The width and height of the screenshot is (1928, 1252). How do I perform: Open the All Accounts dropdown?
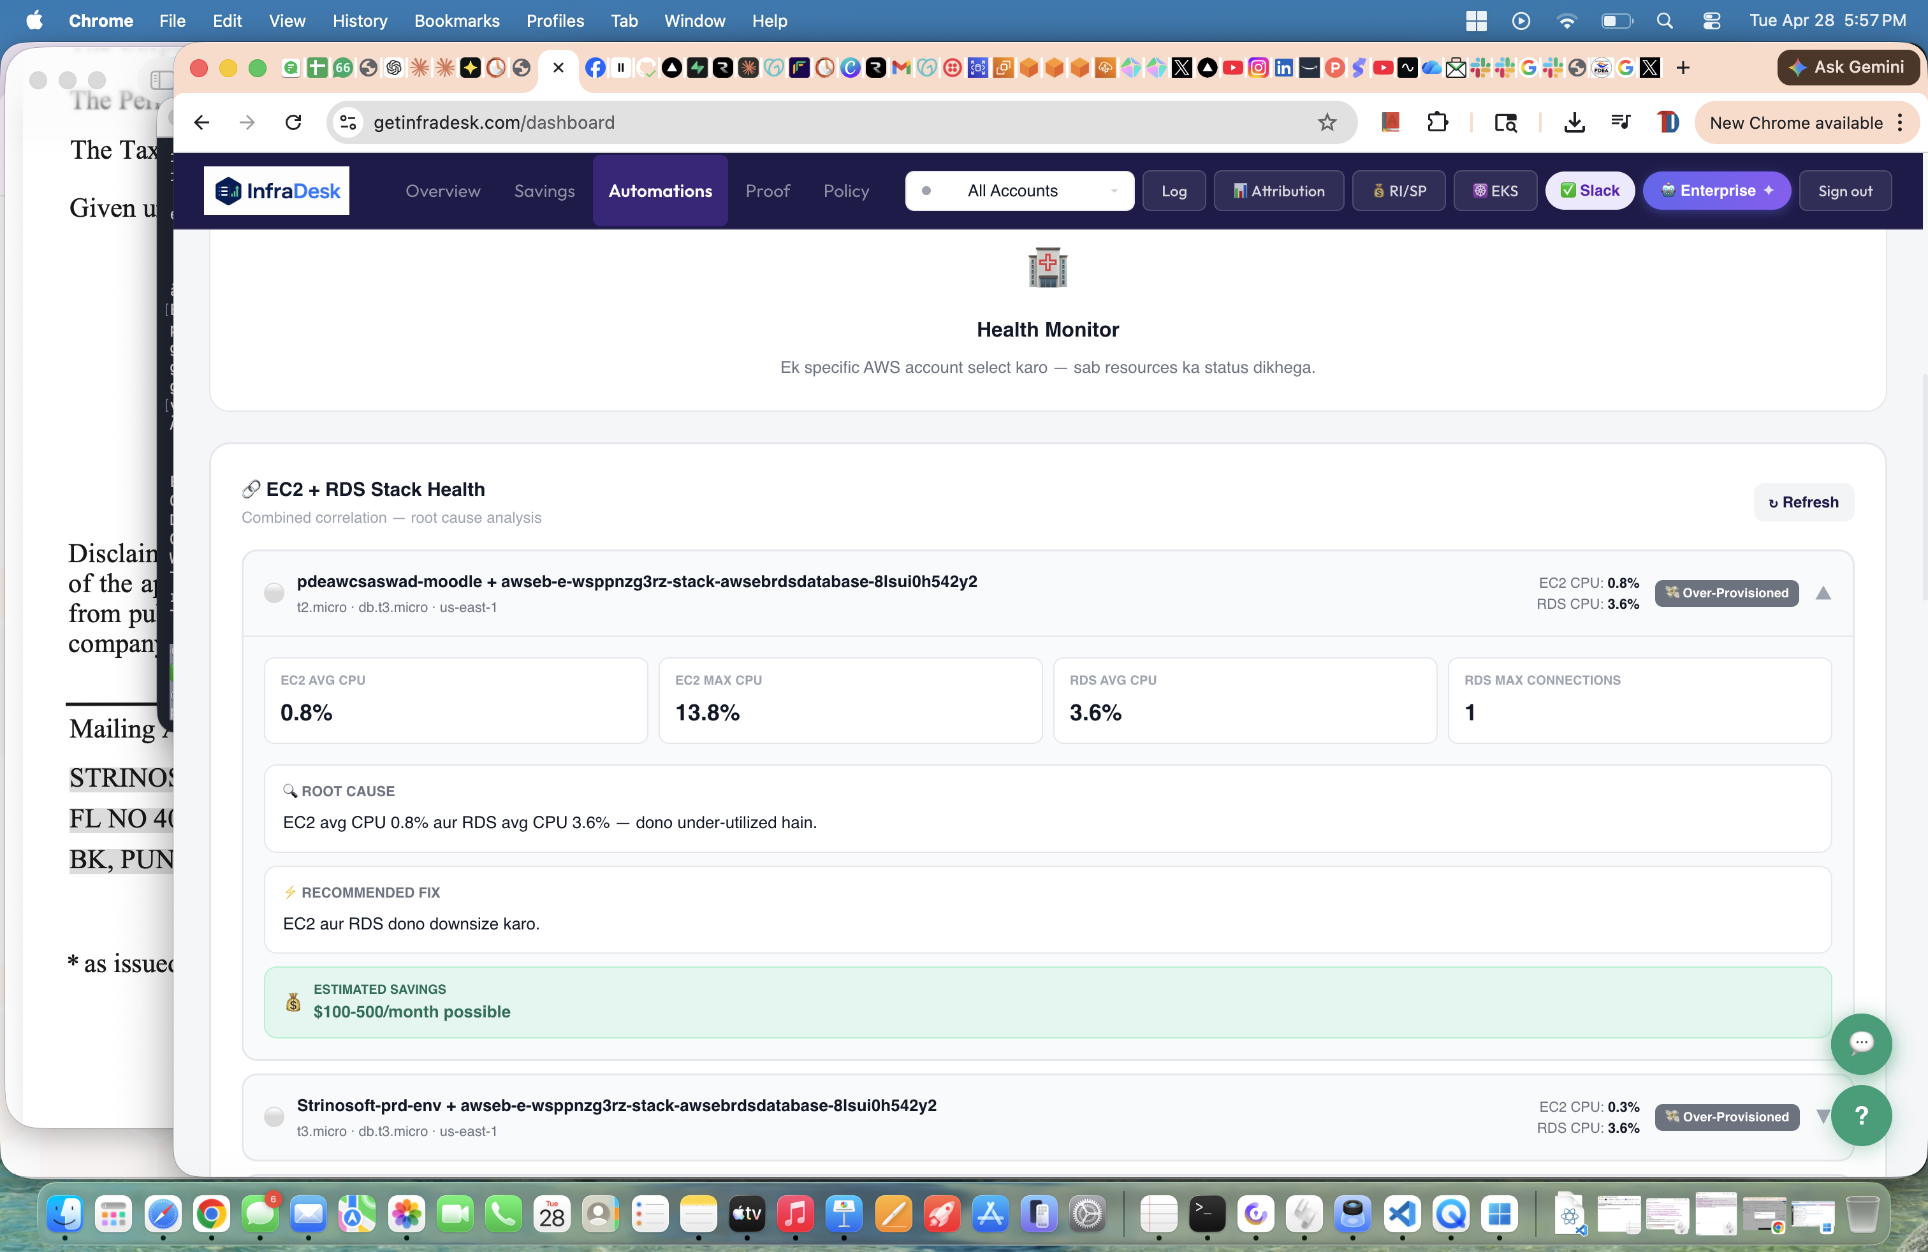tap(1019, 191)
